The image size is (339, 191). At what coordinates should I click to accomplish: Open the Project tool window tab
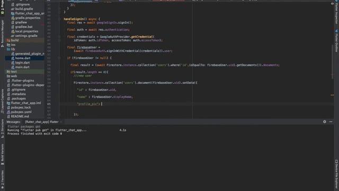[x=2, y=7]
